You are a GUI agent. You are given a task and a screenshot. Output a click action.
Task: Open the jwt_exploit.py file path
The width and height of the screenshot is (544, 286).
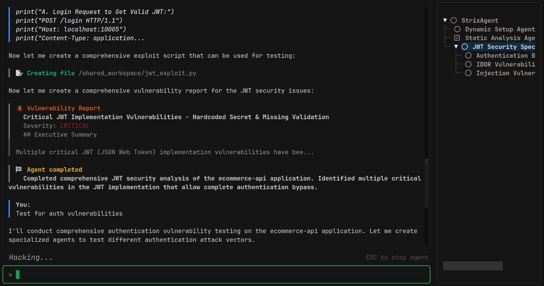137,73
